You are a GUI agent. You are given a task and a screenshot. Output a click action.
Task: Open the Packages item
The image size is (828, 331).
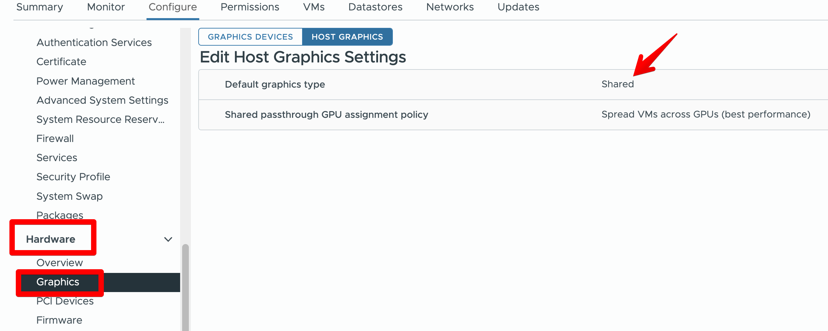pos(60,215)
